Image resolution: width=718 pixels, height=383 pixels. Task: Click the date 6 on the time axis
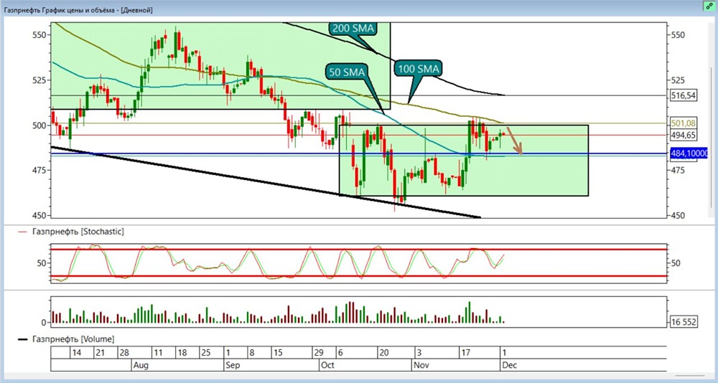pyautogui.click(x=340, y=353)
